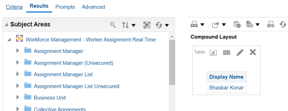
Task: Switch to the Criteria tab
Action: (14, 7)
